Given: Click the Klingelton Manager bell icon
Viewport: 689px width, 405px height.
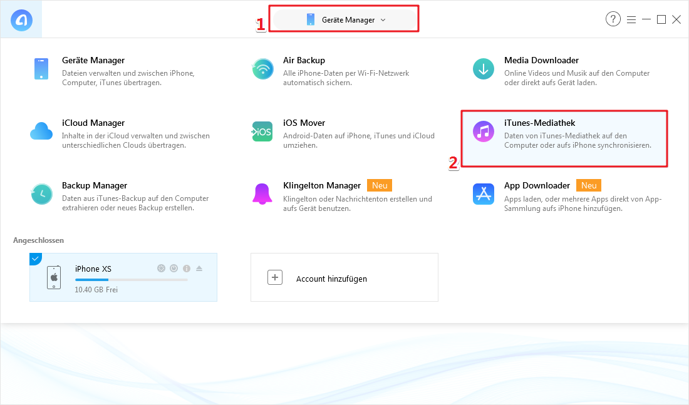Looking at the screenshot, I should point(262,194).
